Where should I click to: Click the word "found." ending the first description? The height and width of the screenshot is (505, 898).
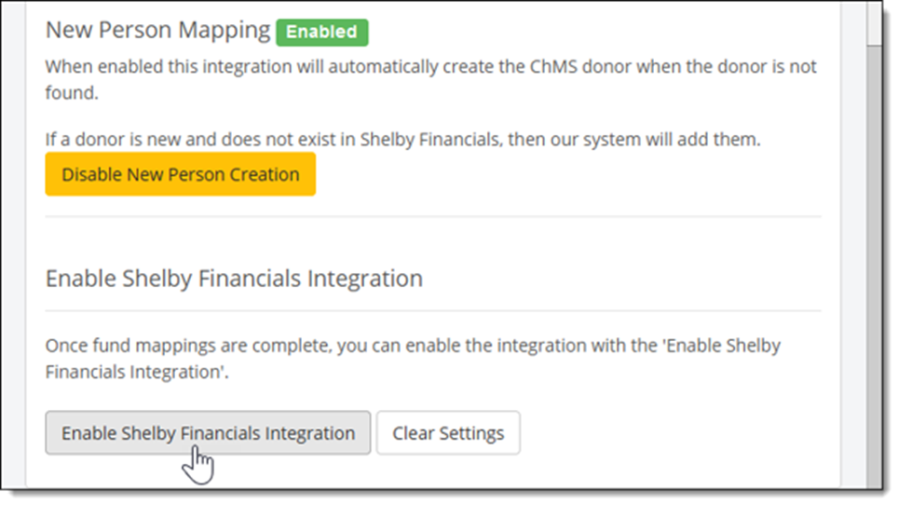click(x=71, y=94)
